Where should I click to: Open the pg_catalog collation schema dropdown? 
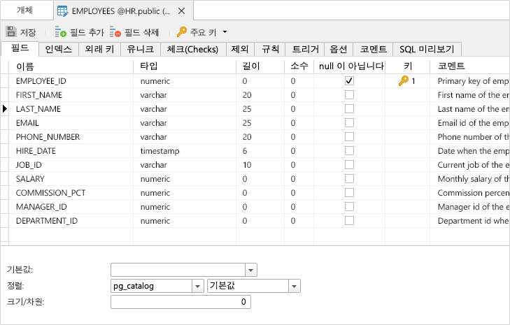[x=197, y=287]
